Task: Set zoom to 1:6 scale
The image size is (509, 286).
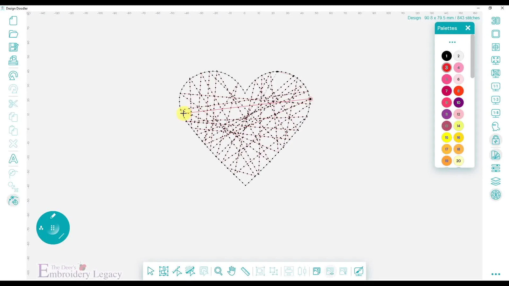Action: point(496,113)
